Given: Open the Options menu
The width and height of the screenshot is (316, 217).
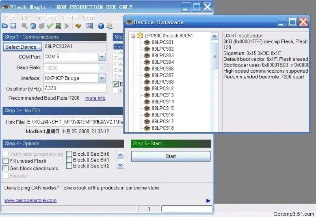Looking at the screenshot, I should [46, 18].
